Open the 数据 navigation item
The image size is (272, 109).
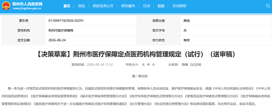coord(161,6)
